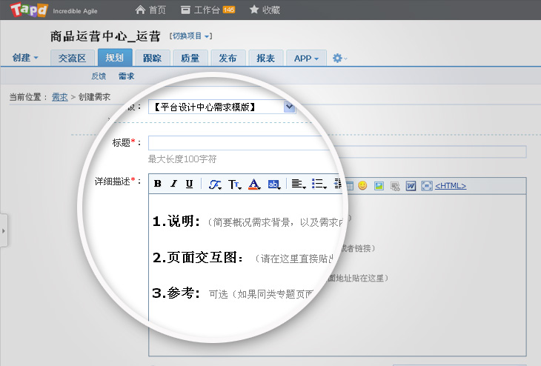541x366 pixels.
Task: Toggle italic formatting in the editor
Action: [x=173, y=184]
